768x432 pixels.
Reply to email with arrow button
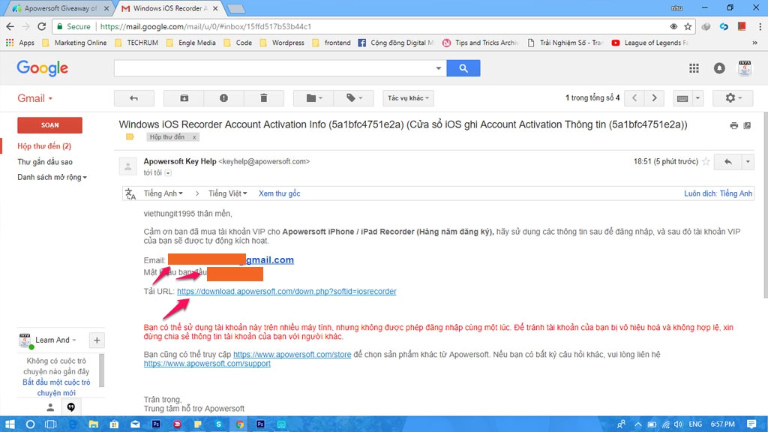[727, 162]
